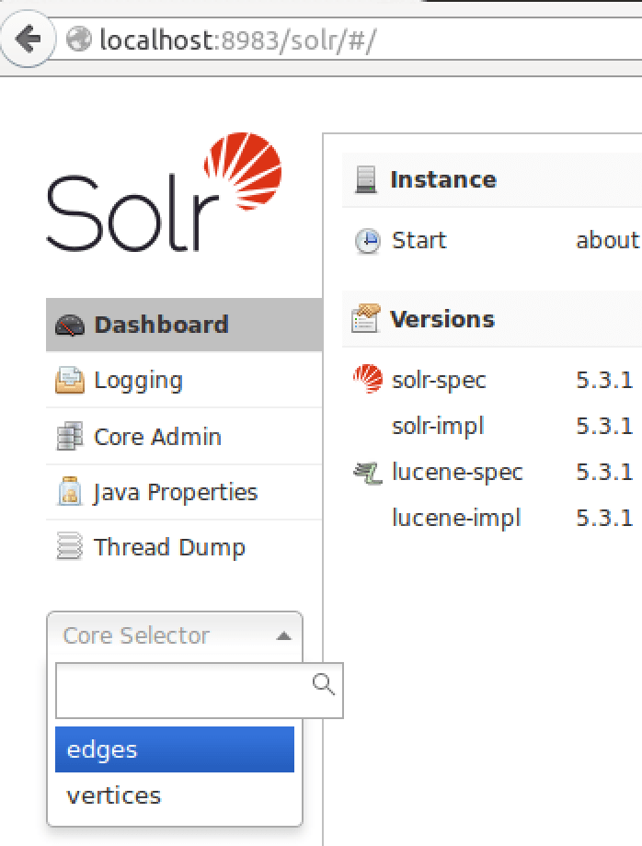Open the Thread Dump link
642x846 pixels.
pyautogui.click(x=169, y=548)
